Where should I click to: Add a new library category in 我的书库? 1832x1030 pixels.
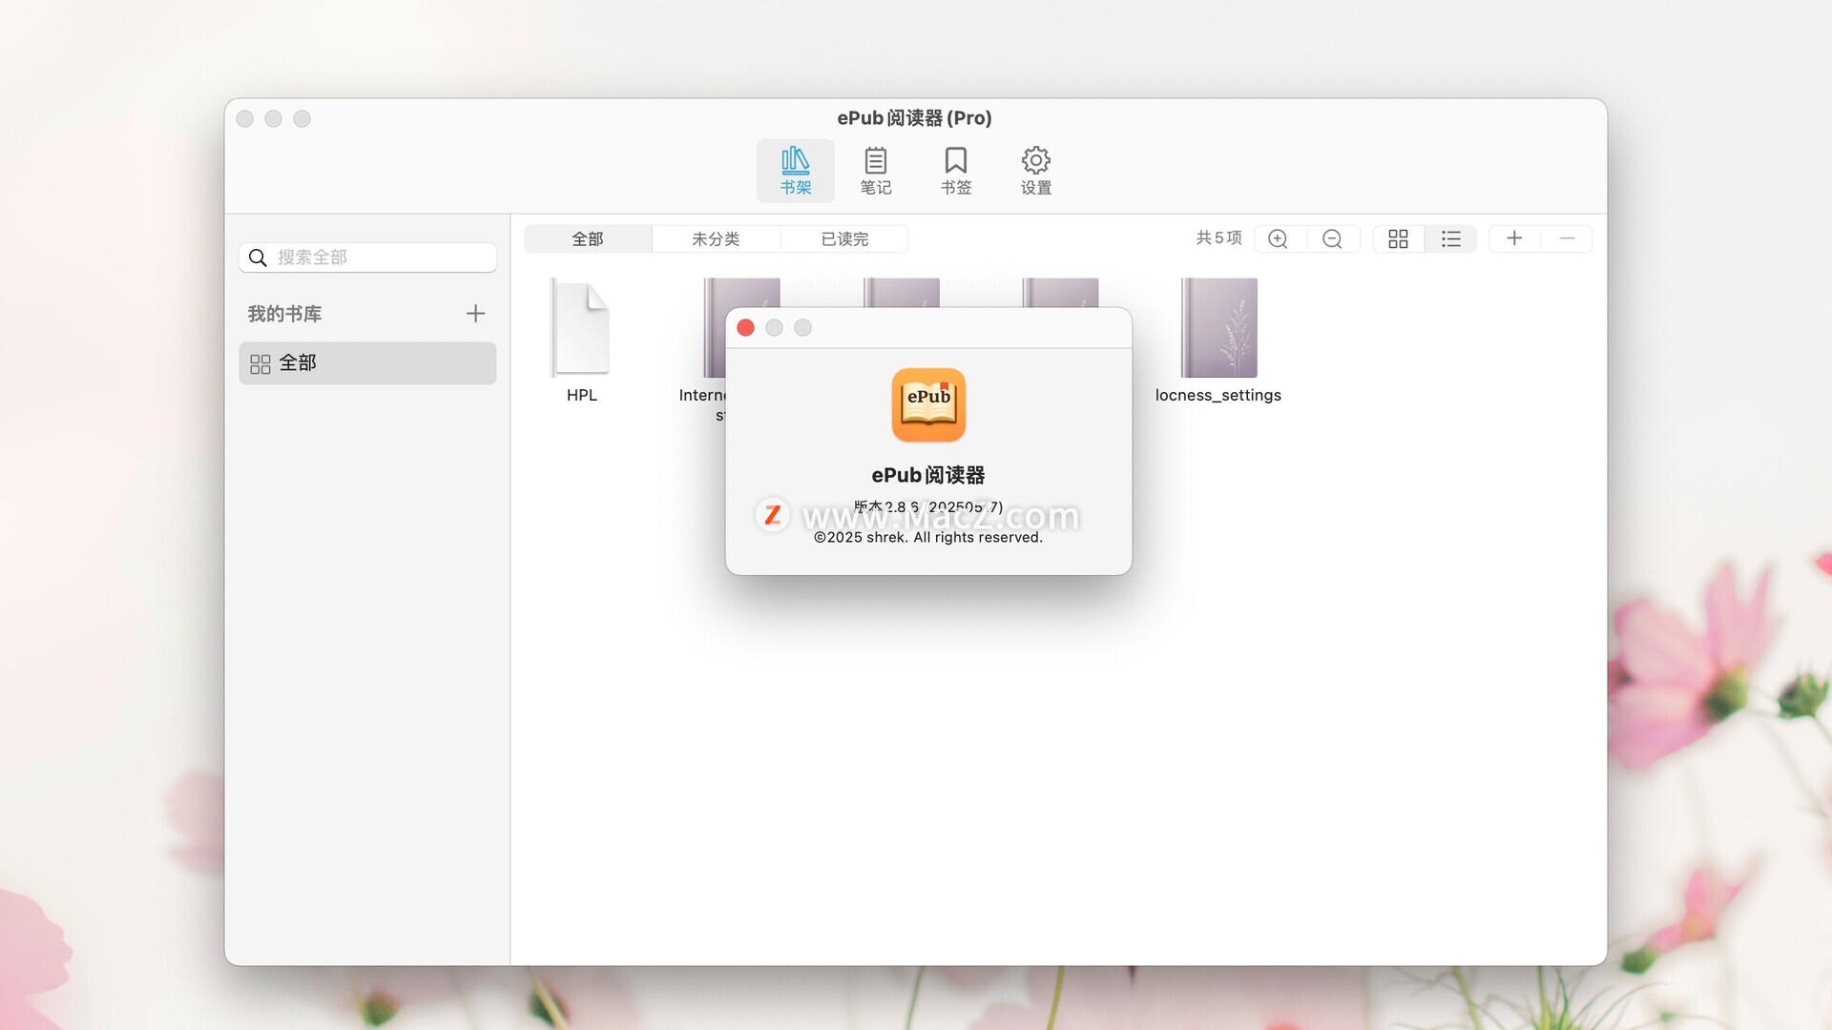pos(475,314)
